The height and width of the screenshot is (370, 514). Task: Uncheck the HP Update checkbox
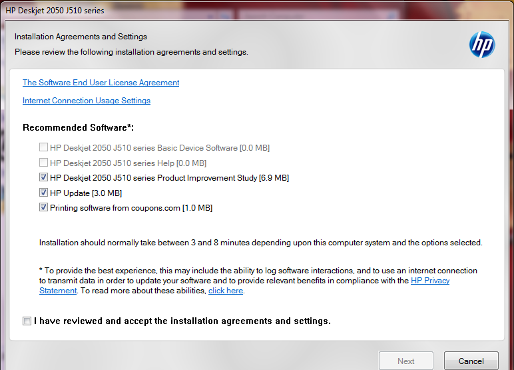coord(43,193)
